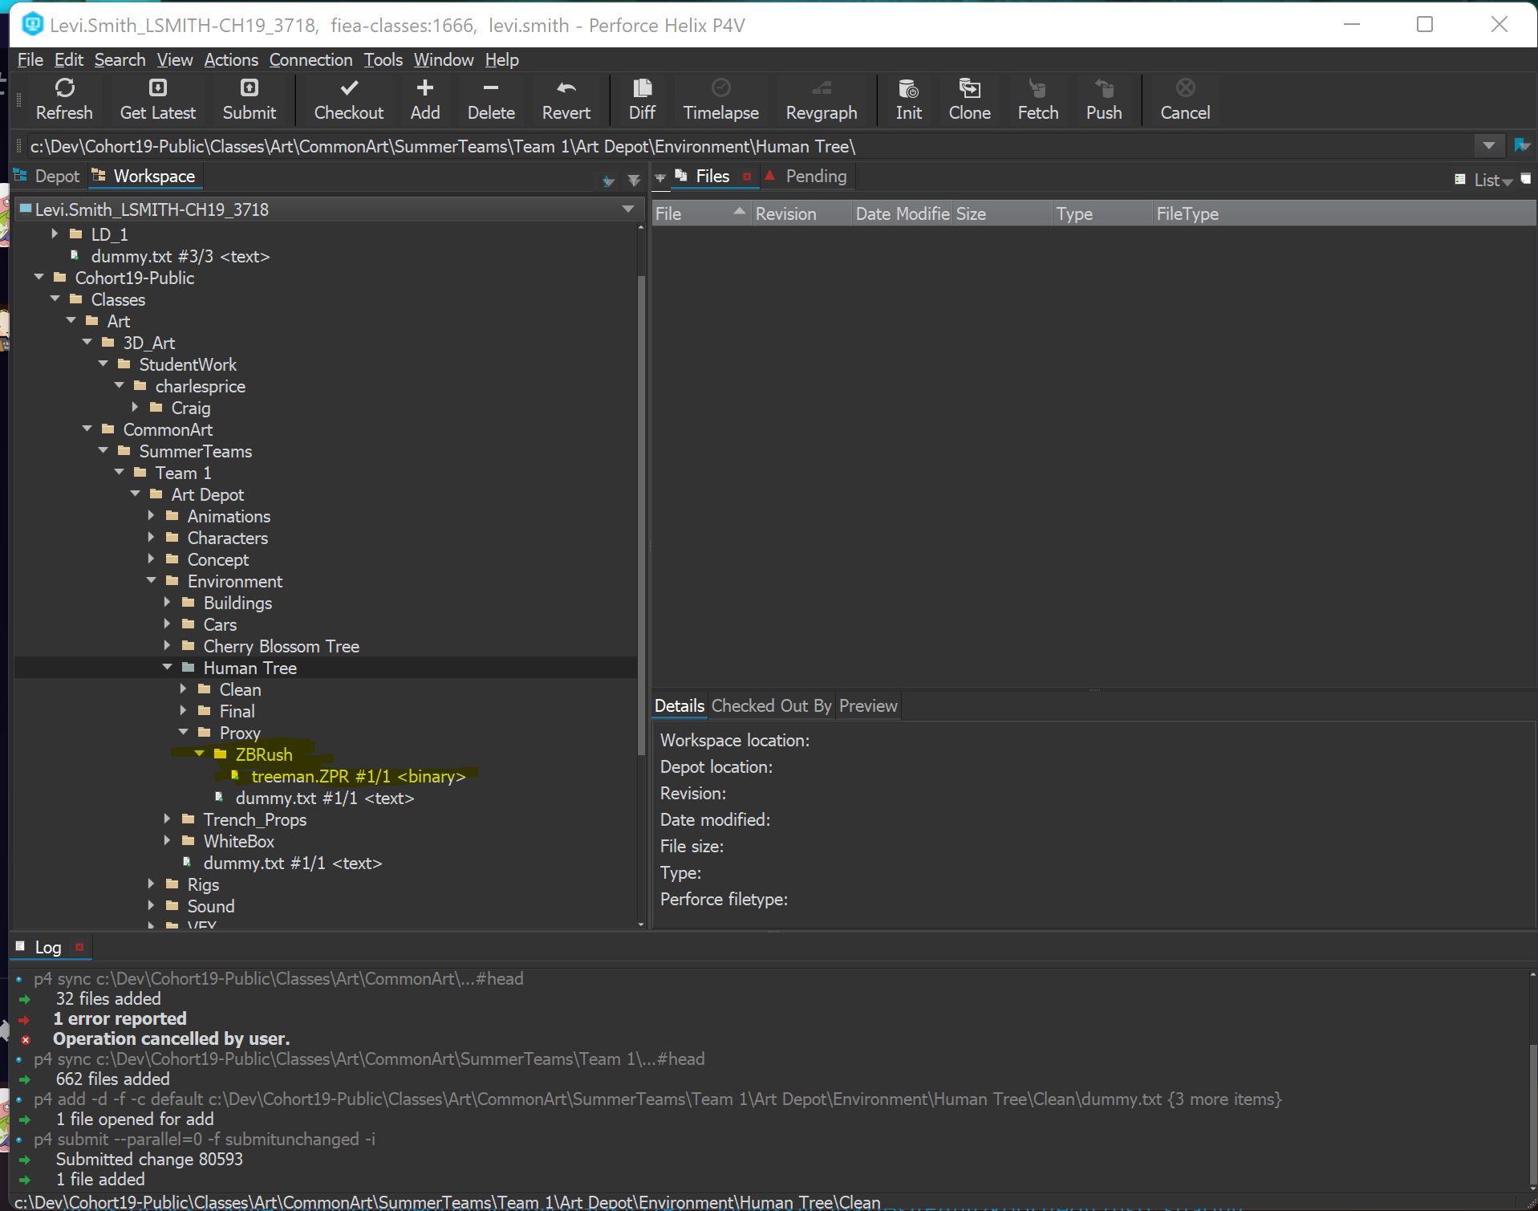Select the Rigs folder
This screenshot has width=1538, height=1211.
(203, 884)
